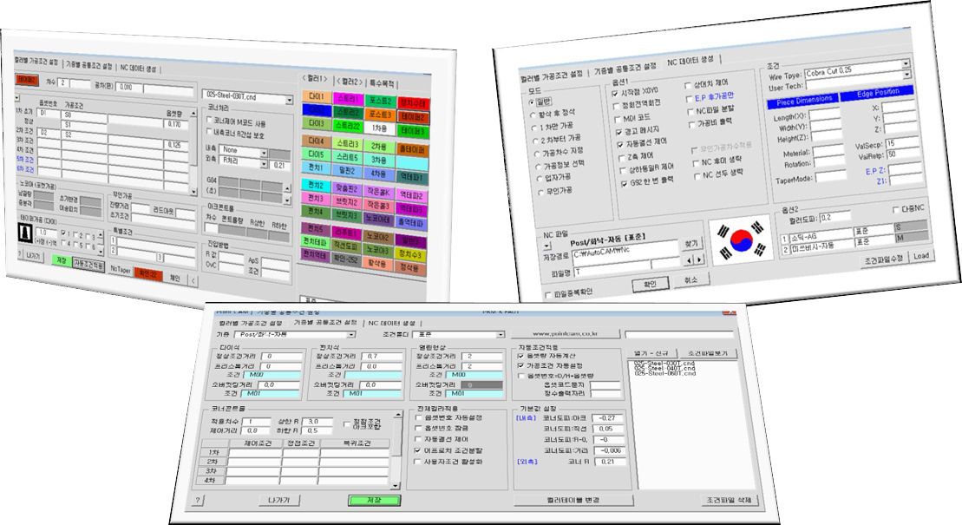Open the 기종 Post dropdown in the common-condition dialog
962x525 pixels.
[351, 335]
